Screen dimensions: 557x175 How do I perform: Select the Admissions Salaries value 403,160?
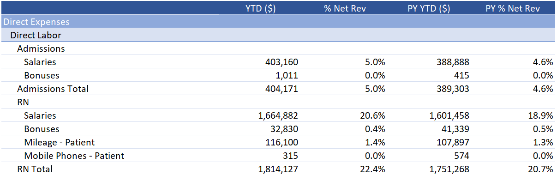[x=282, y=62]
